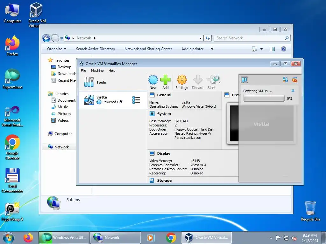
Task: Click the media player taskbar icon
Action: 150,238
